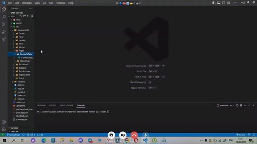The image size is (257, 144).
Task: Open the Extensions view
Action: tap(4, 39)
